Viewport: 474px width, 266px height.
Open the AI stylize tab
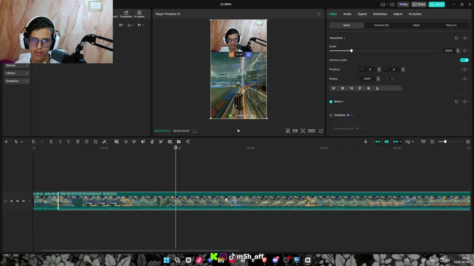tap(415, 14)
